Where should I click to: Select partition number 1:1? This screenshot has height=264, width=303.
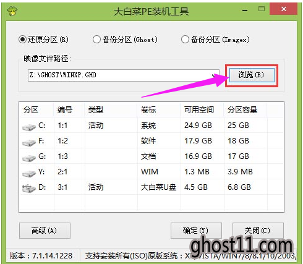(62, 126)
